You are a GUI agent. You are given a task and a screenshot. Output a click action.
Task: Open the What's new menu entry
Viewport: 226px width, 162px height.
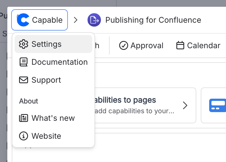tap(53, 118)
